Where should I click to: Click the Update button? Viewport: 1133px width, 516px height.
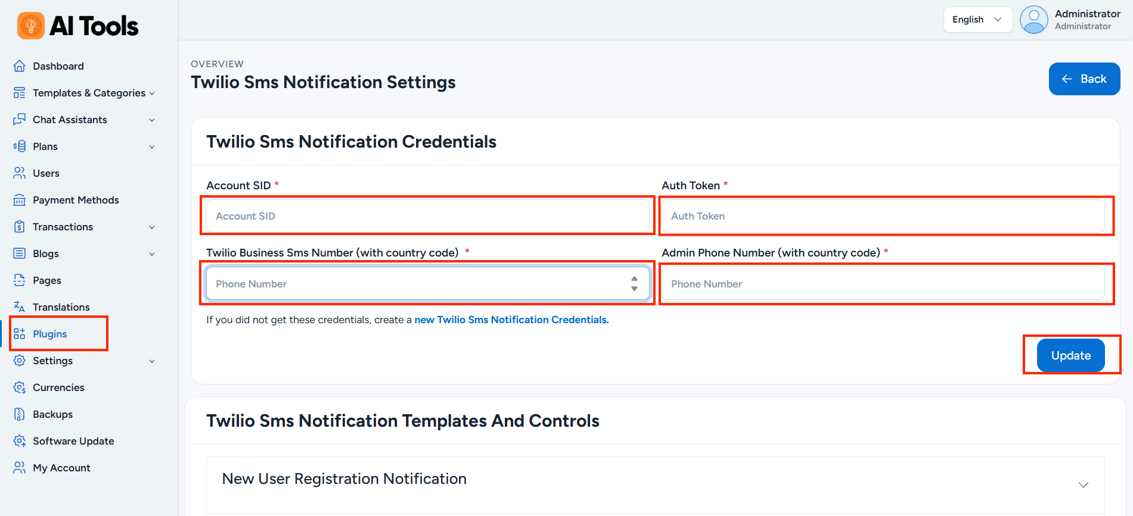click(1070, 355)
